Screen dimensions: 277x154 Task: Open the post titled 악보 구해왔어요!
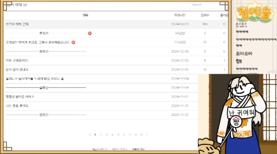[17, 61]
